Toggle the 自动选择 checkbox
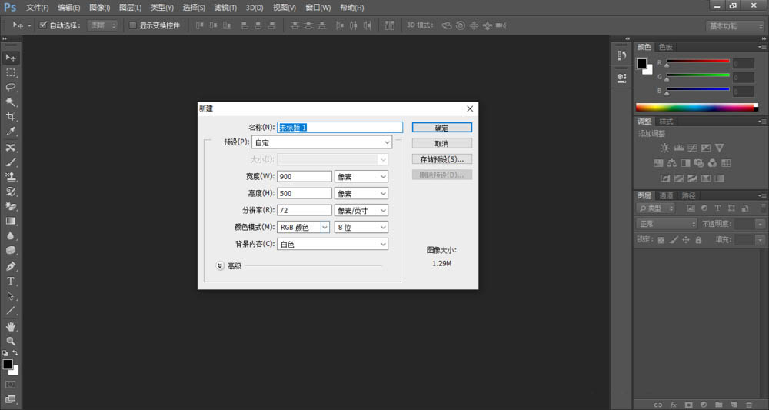This screenshot has height=410, width=769. click(43, 25)
